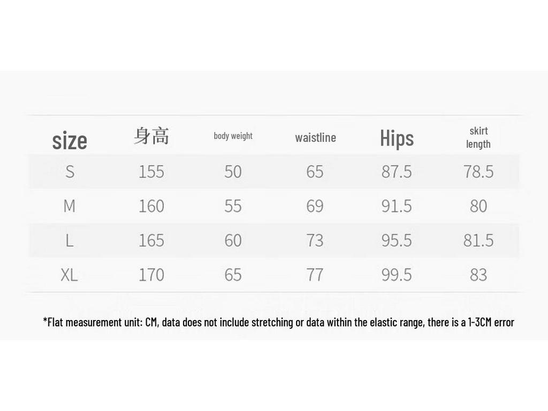Click the skirt length value 78.5

coord(478,172)
